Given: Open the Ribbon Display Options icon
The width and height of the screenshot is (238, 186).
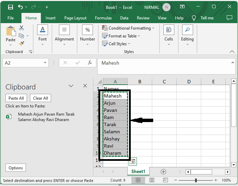Looking at the screenshot, I should tap(182, 6).
